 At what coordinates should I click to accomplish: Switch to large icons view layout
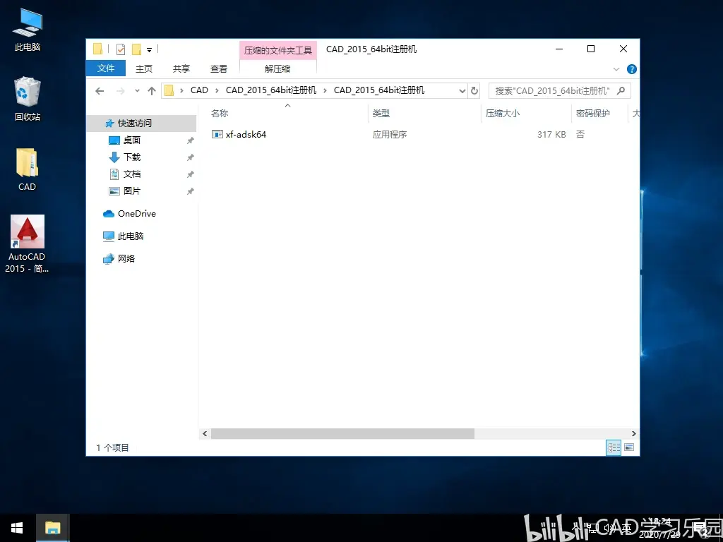[x=629, y=447]
